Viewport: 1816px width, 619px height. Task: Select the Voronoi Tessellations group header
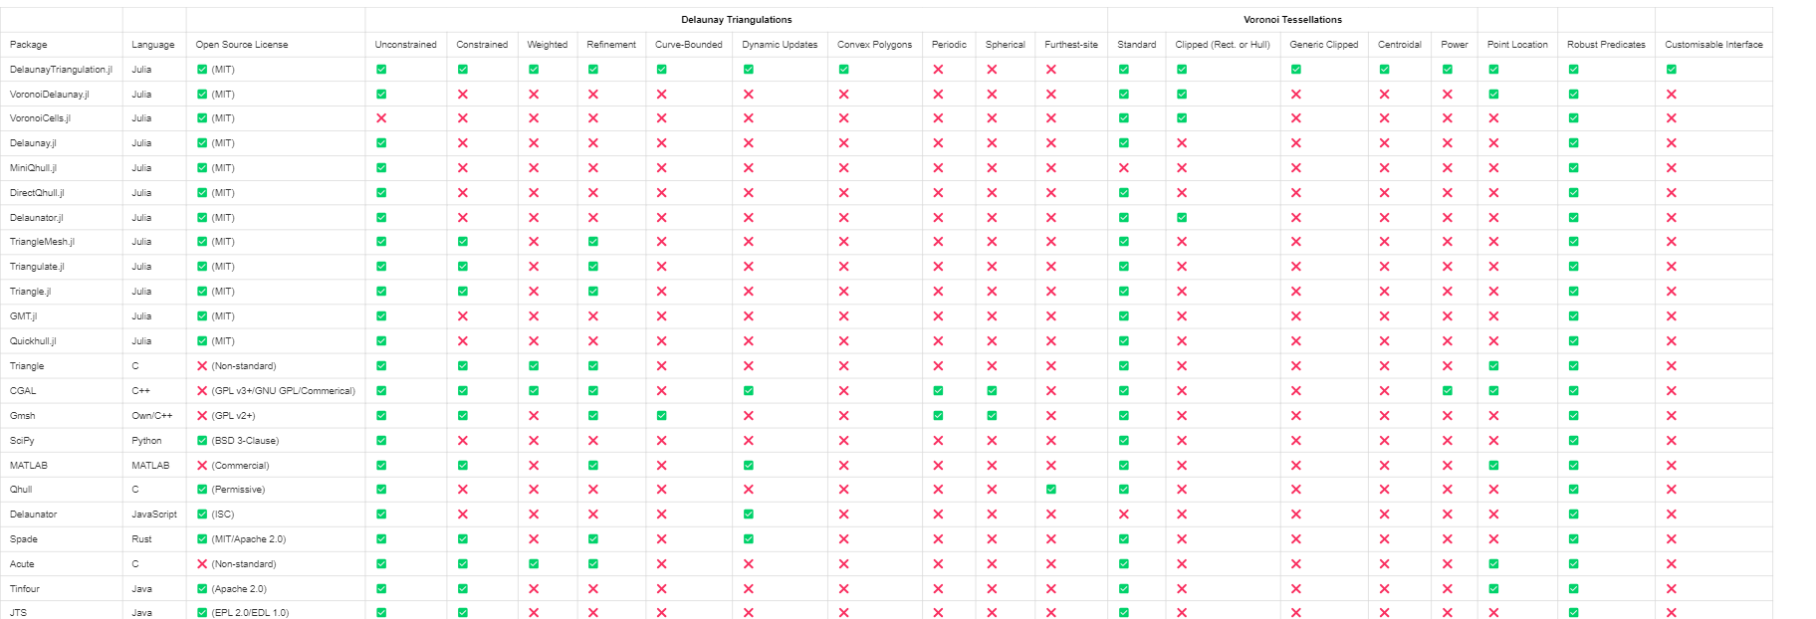pyautogui.click(x=1291, y=20)
